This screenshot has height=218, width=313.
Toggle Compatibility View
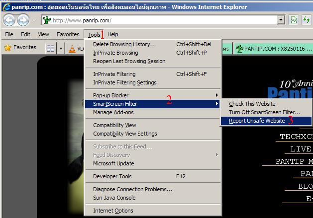pos(153,125)
